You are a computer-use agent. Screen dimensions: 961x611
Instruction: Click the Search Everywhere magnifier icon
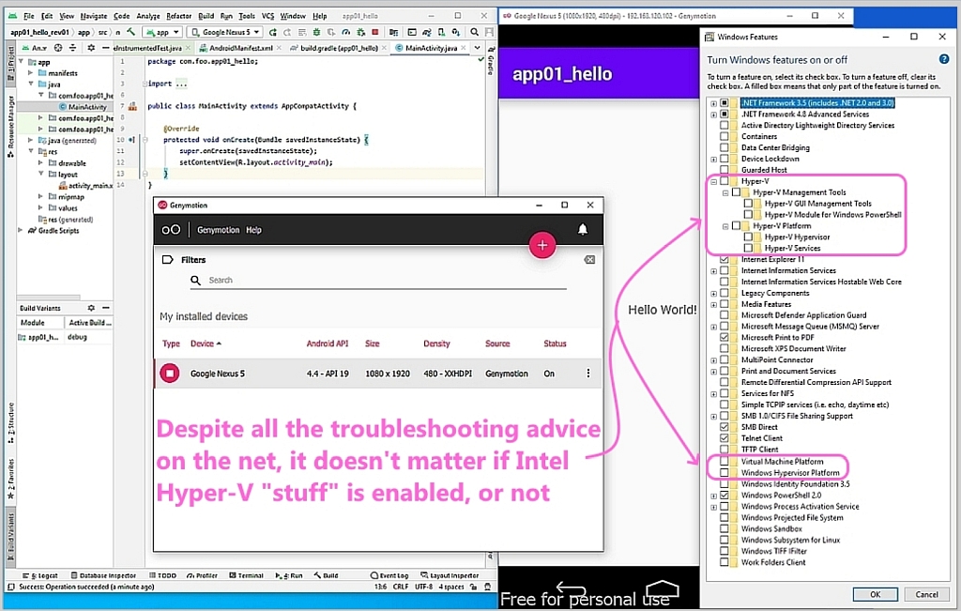[474, 32]
